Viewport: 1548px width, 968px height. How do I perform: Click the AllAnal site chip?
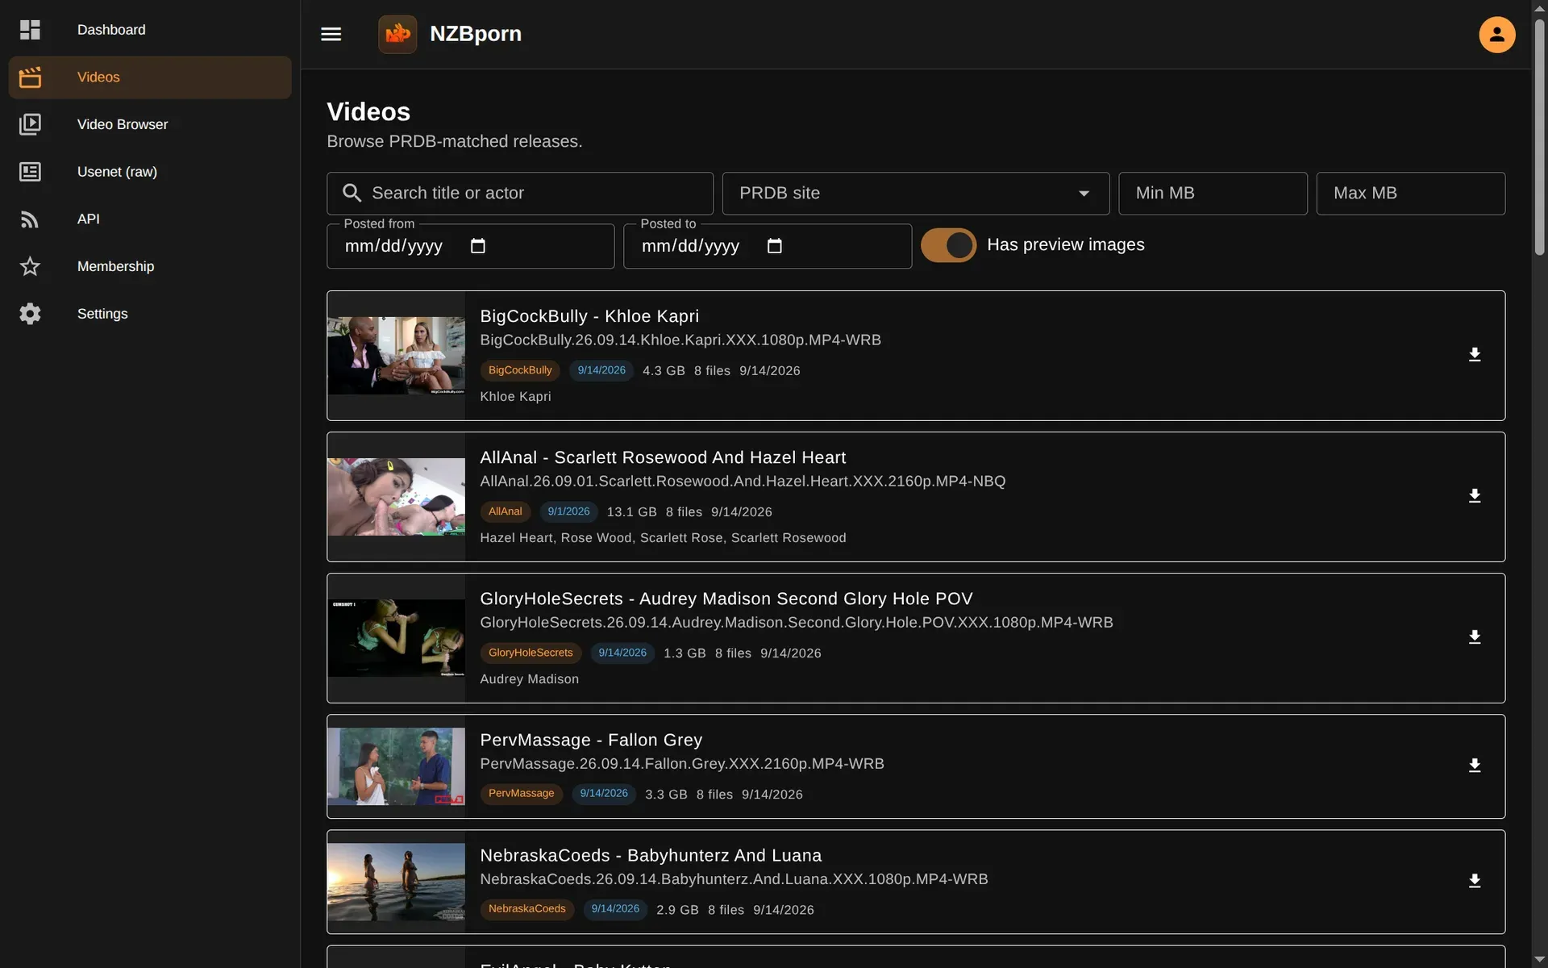click(x=506, y=511)
